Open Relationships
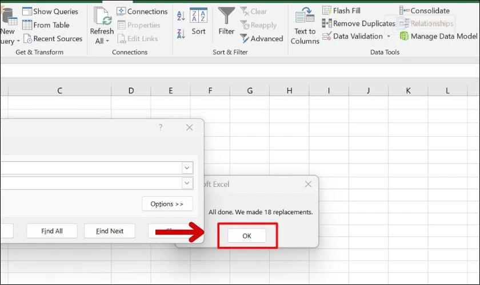The width and height of the screenshot is (480, 285). pos(426,23)
